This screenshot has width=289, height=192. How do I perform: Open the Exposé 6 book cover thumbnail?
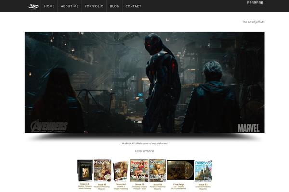85,171
